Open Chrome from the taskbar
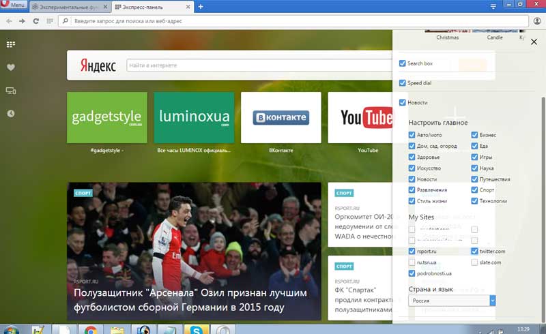546x334 pixels. [91, 330]
